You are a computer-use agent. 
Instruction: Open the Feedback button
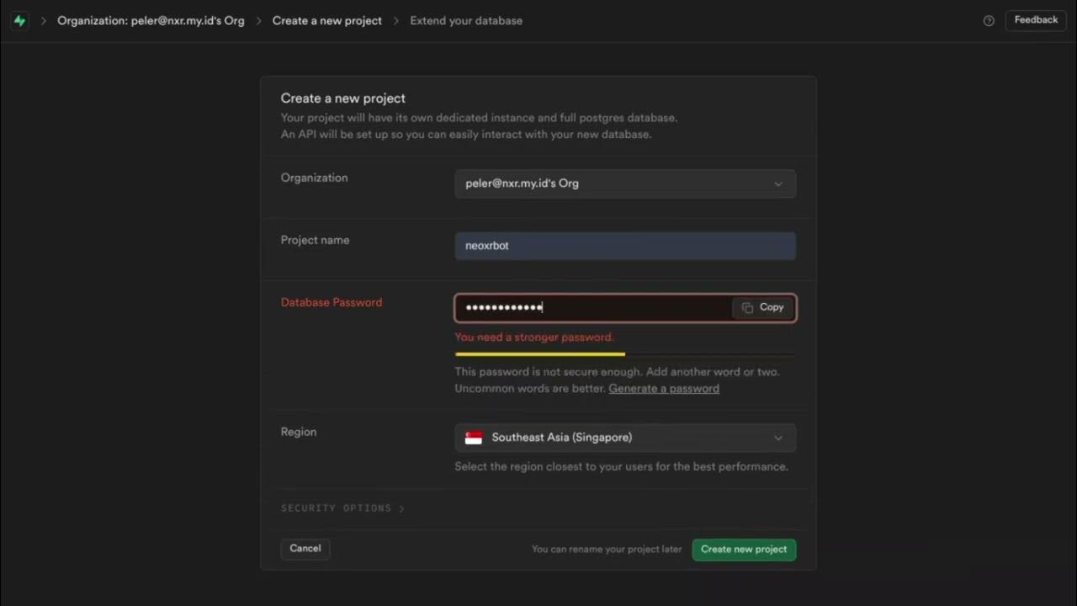(1035, 20)
